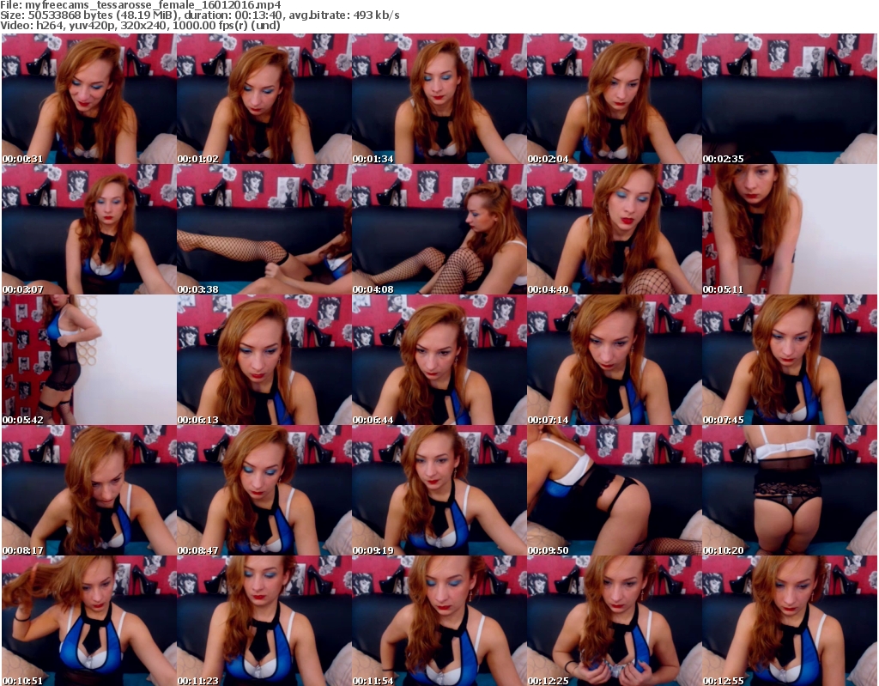The image size is (879, 686).
Task: Open the frame stamped 00:11:23
Action: pos(264,621)
